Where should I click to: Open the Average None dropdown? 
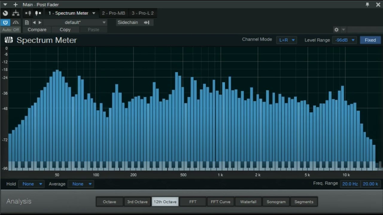click(x=81, y=184)
